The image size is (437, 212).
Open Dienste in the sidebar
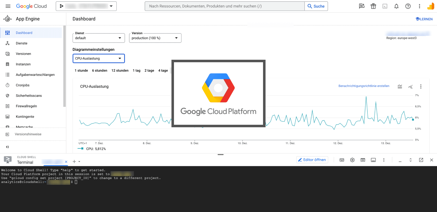[x=31, y=43]
